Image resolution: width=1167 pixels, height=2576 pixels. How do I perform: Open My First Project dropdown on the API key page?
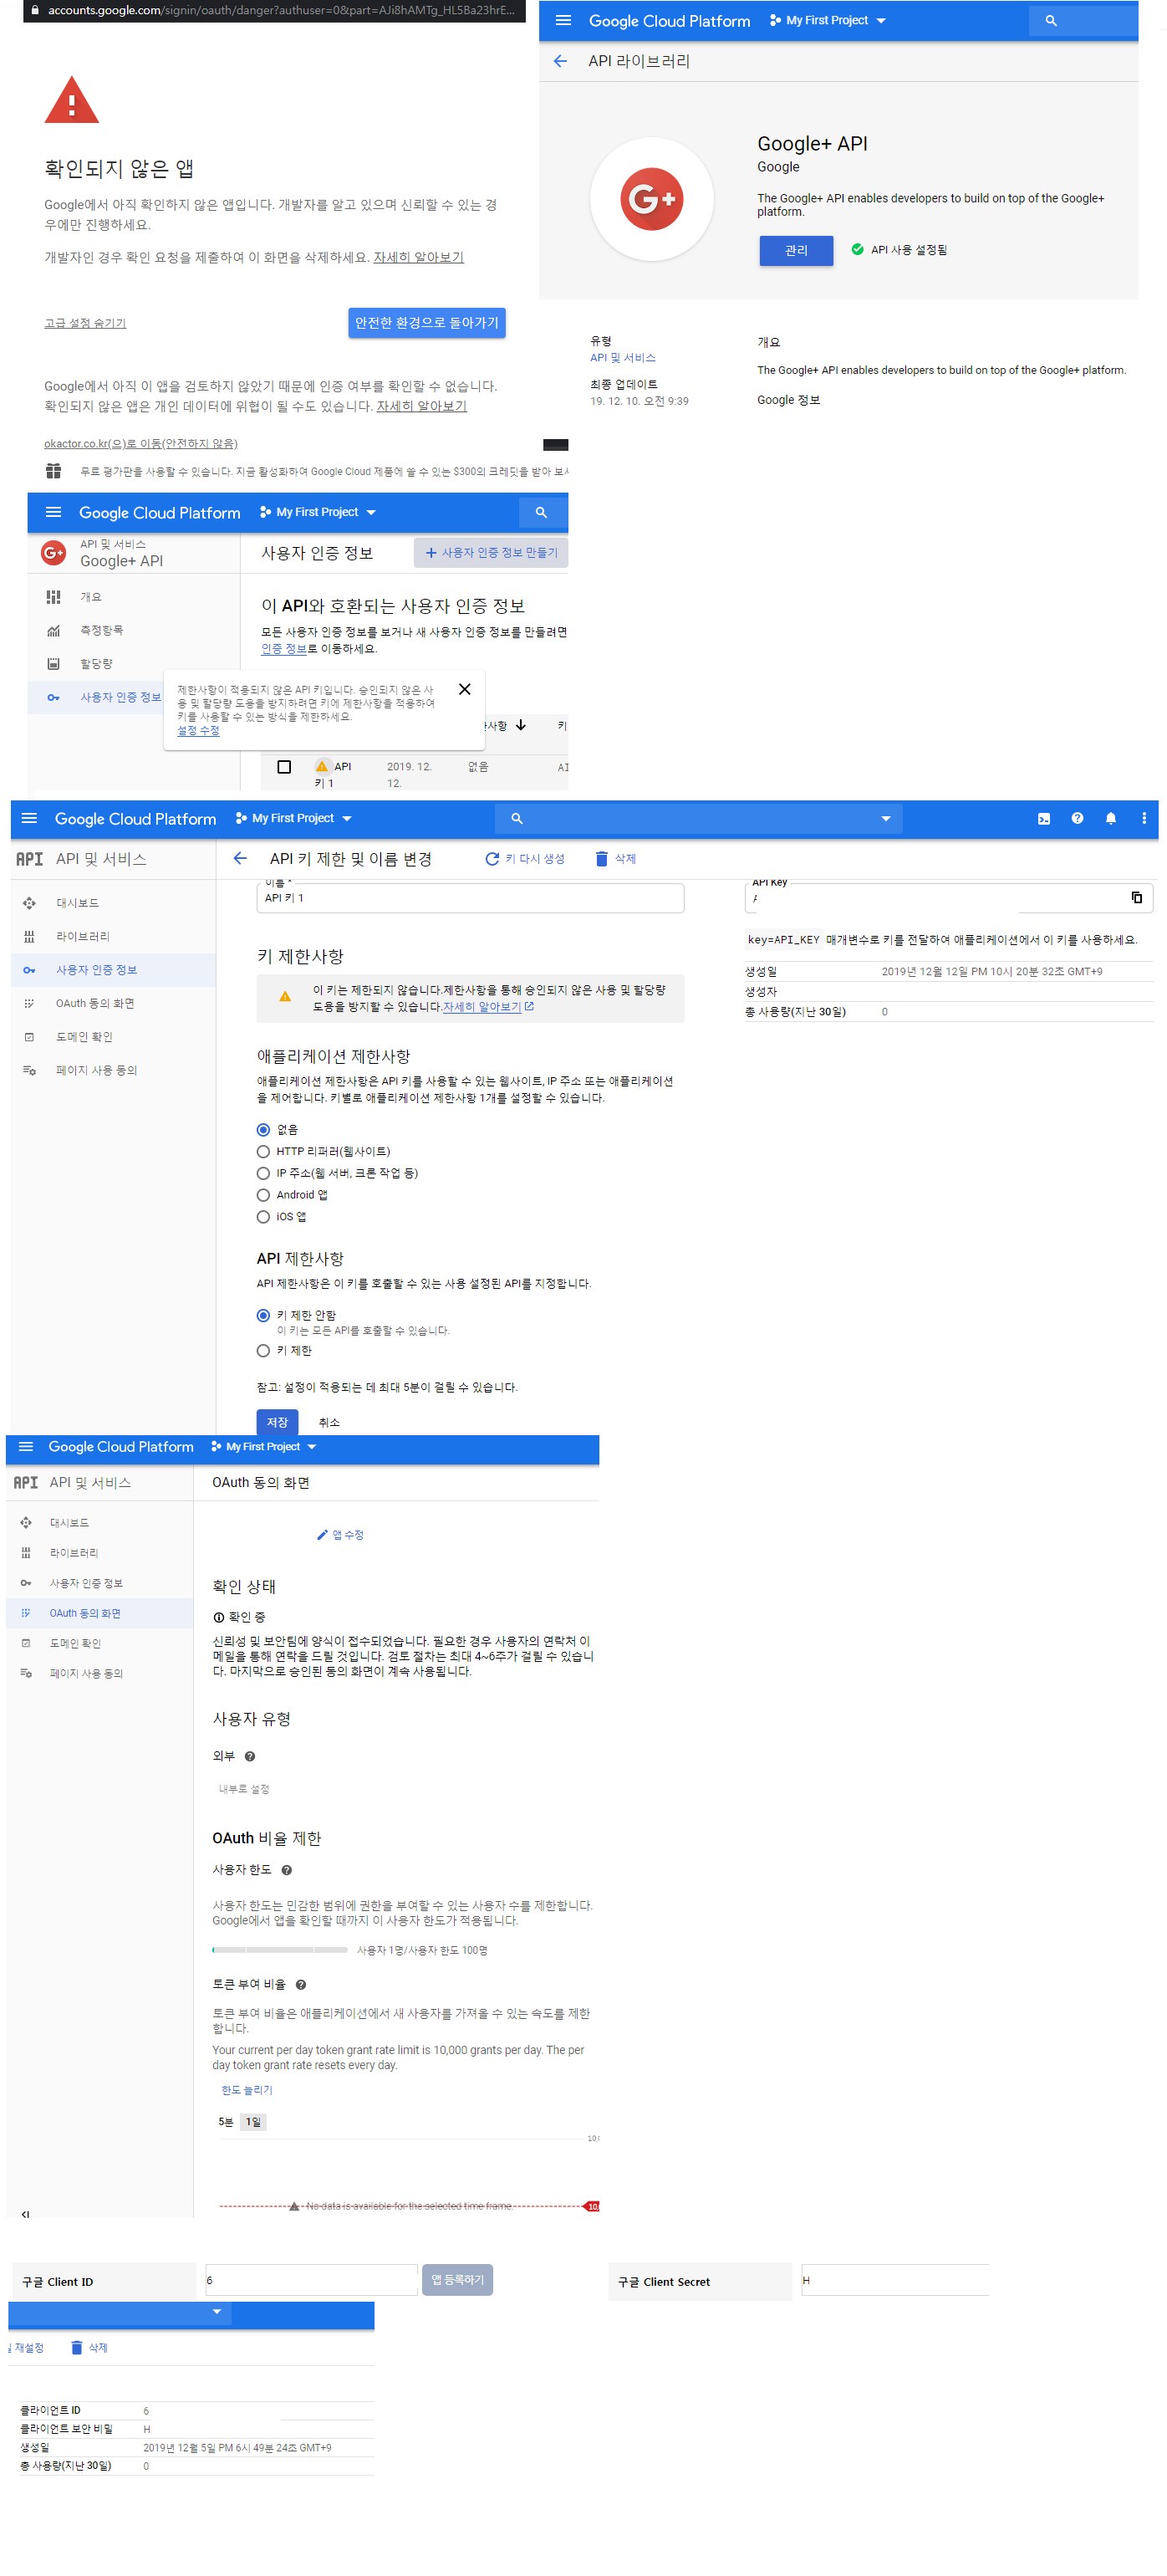coord(293,818)
